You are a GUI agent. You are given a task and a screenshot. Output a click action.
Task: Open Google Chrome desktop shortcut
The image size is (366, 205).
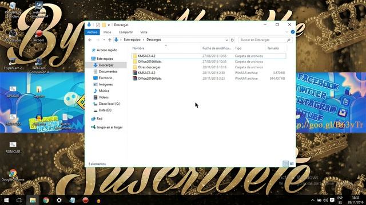(13, 175)
